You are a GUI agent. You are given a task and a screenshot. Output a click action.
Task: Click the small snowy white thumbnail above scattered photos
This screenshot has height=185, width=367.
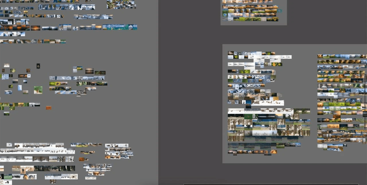[x=7, y=65]
